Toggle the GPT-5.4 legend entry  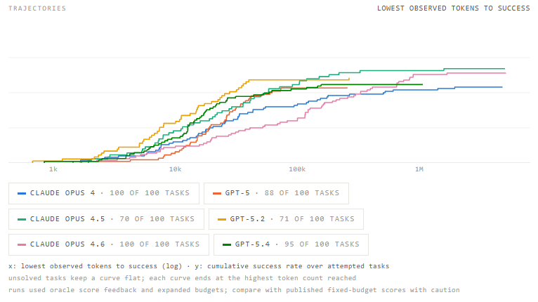coord(291,244)
